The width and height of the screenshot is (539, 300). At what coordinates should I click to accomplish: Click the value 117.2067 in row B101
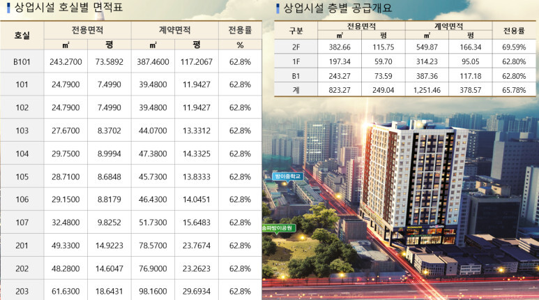pyautogui.click(x=197, y=62)
